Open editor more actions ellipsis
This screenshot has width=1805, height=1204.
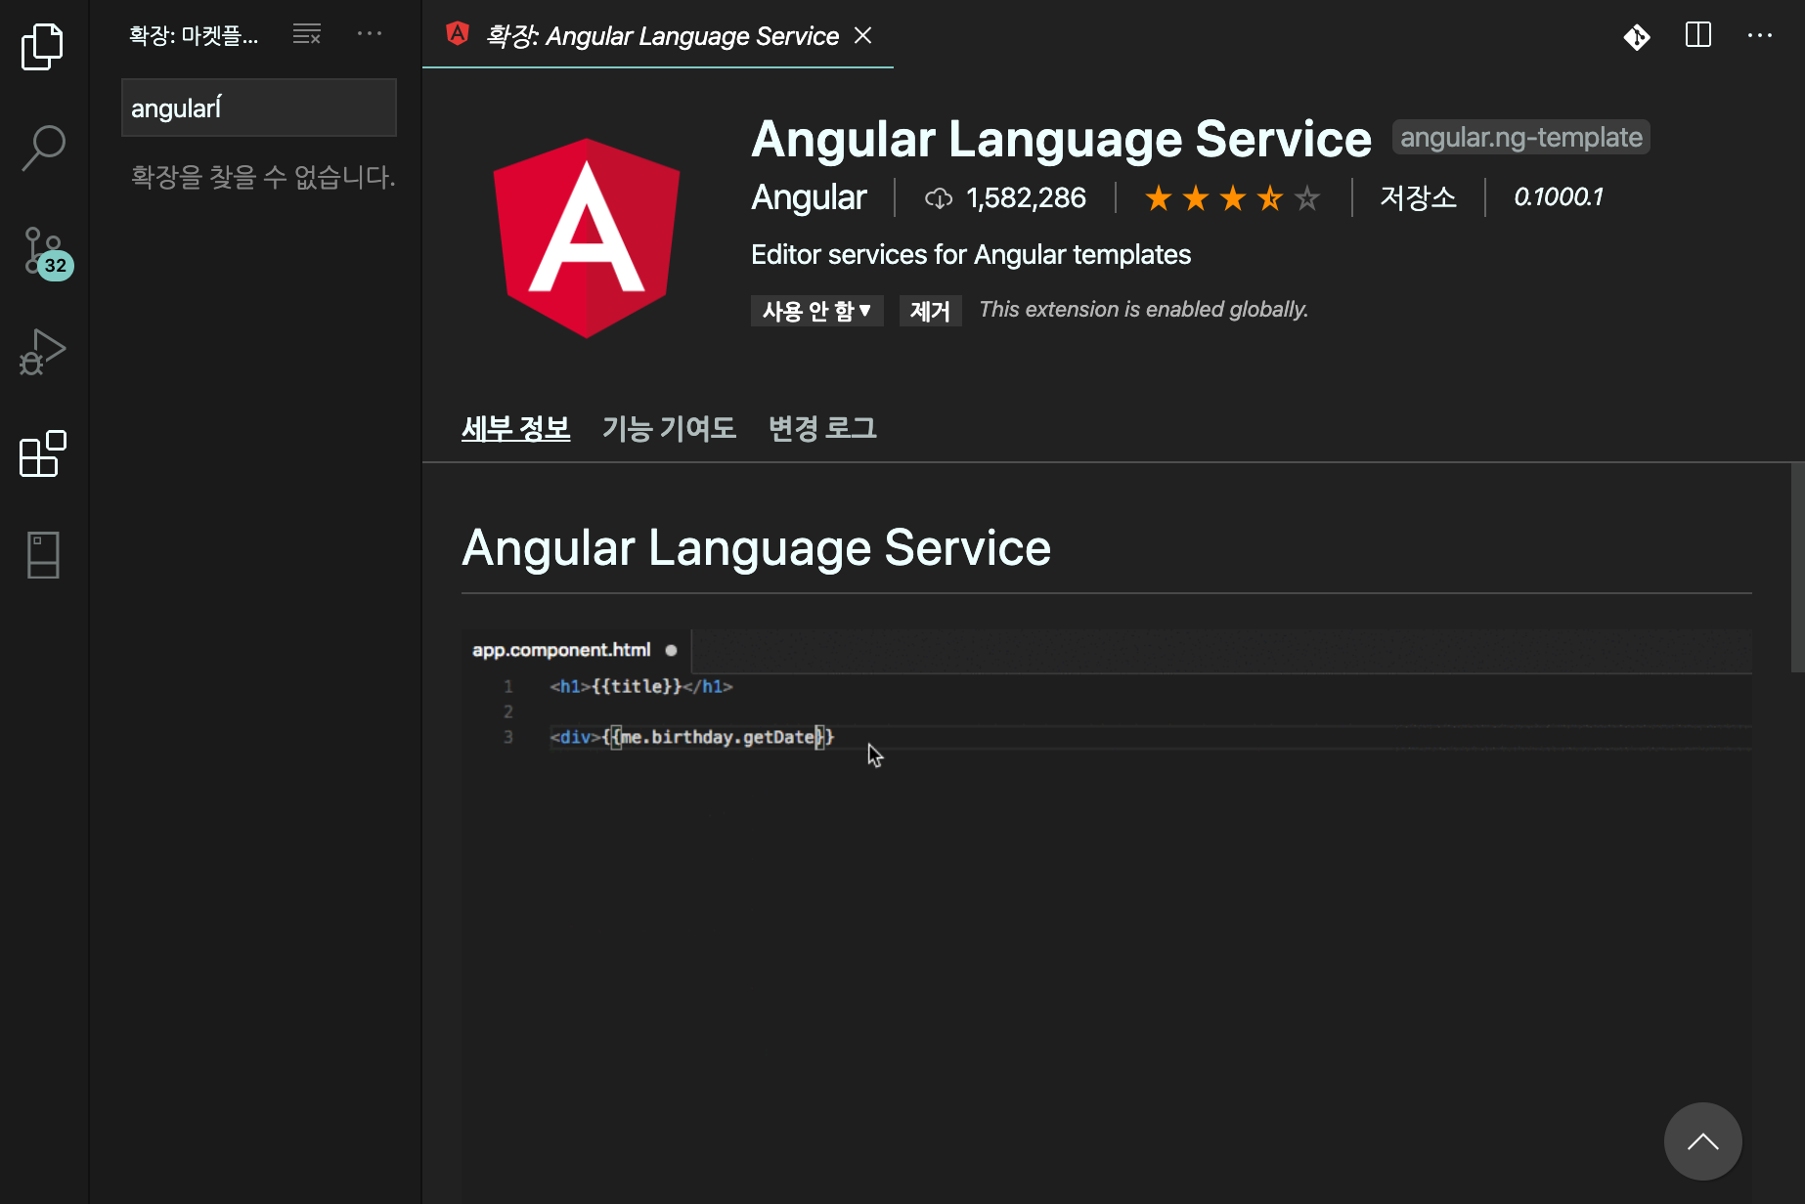pyautogui.click(x=1760, y=35)
